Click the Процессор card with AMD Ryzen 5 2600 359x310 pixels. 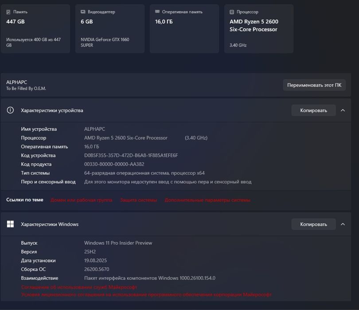click(259, 29)
